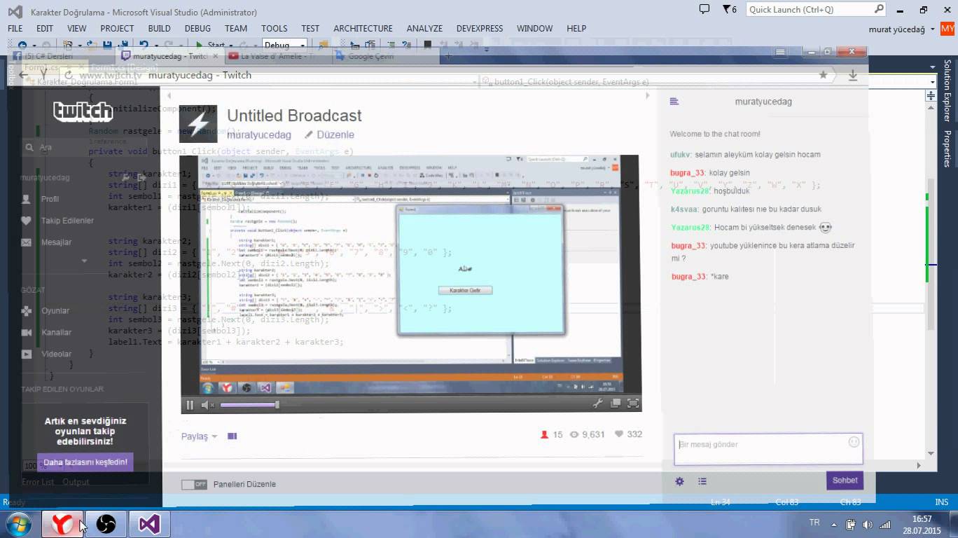Click the OBS taskbar icon
This screenshot has width=958, height=538.
point(106,524)
